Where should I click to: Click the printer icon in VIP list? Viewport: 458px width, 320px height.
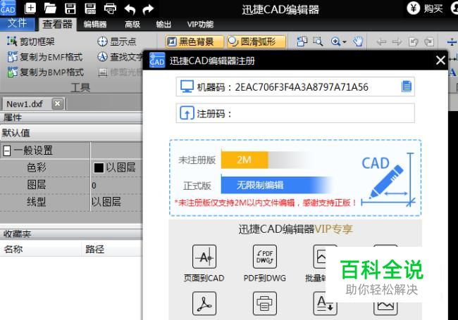click(265, 303)
